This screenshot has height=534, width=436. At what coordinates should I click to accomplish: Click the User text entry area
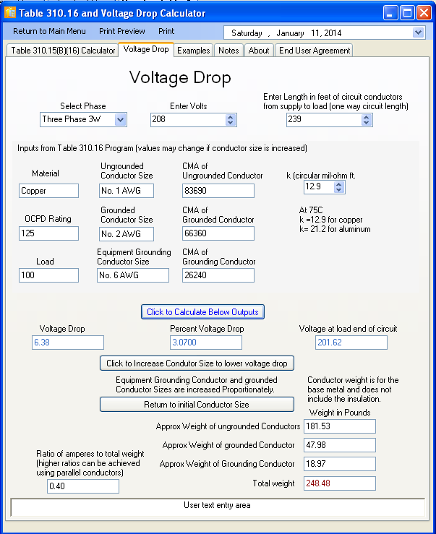click(x=218, y=507)
